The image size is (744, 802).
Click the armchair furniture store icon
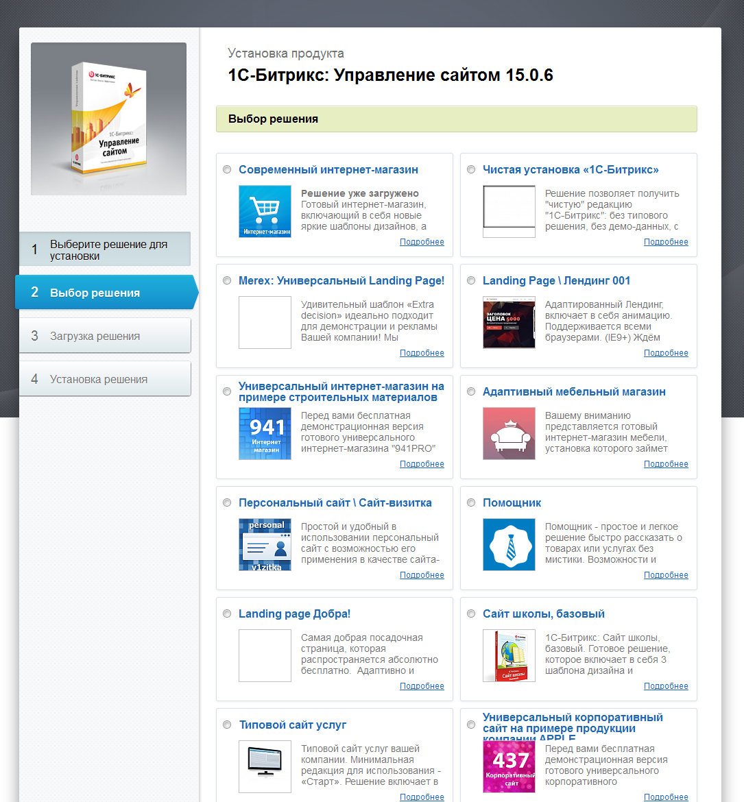[509, 433]
